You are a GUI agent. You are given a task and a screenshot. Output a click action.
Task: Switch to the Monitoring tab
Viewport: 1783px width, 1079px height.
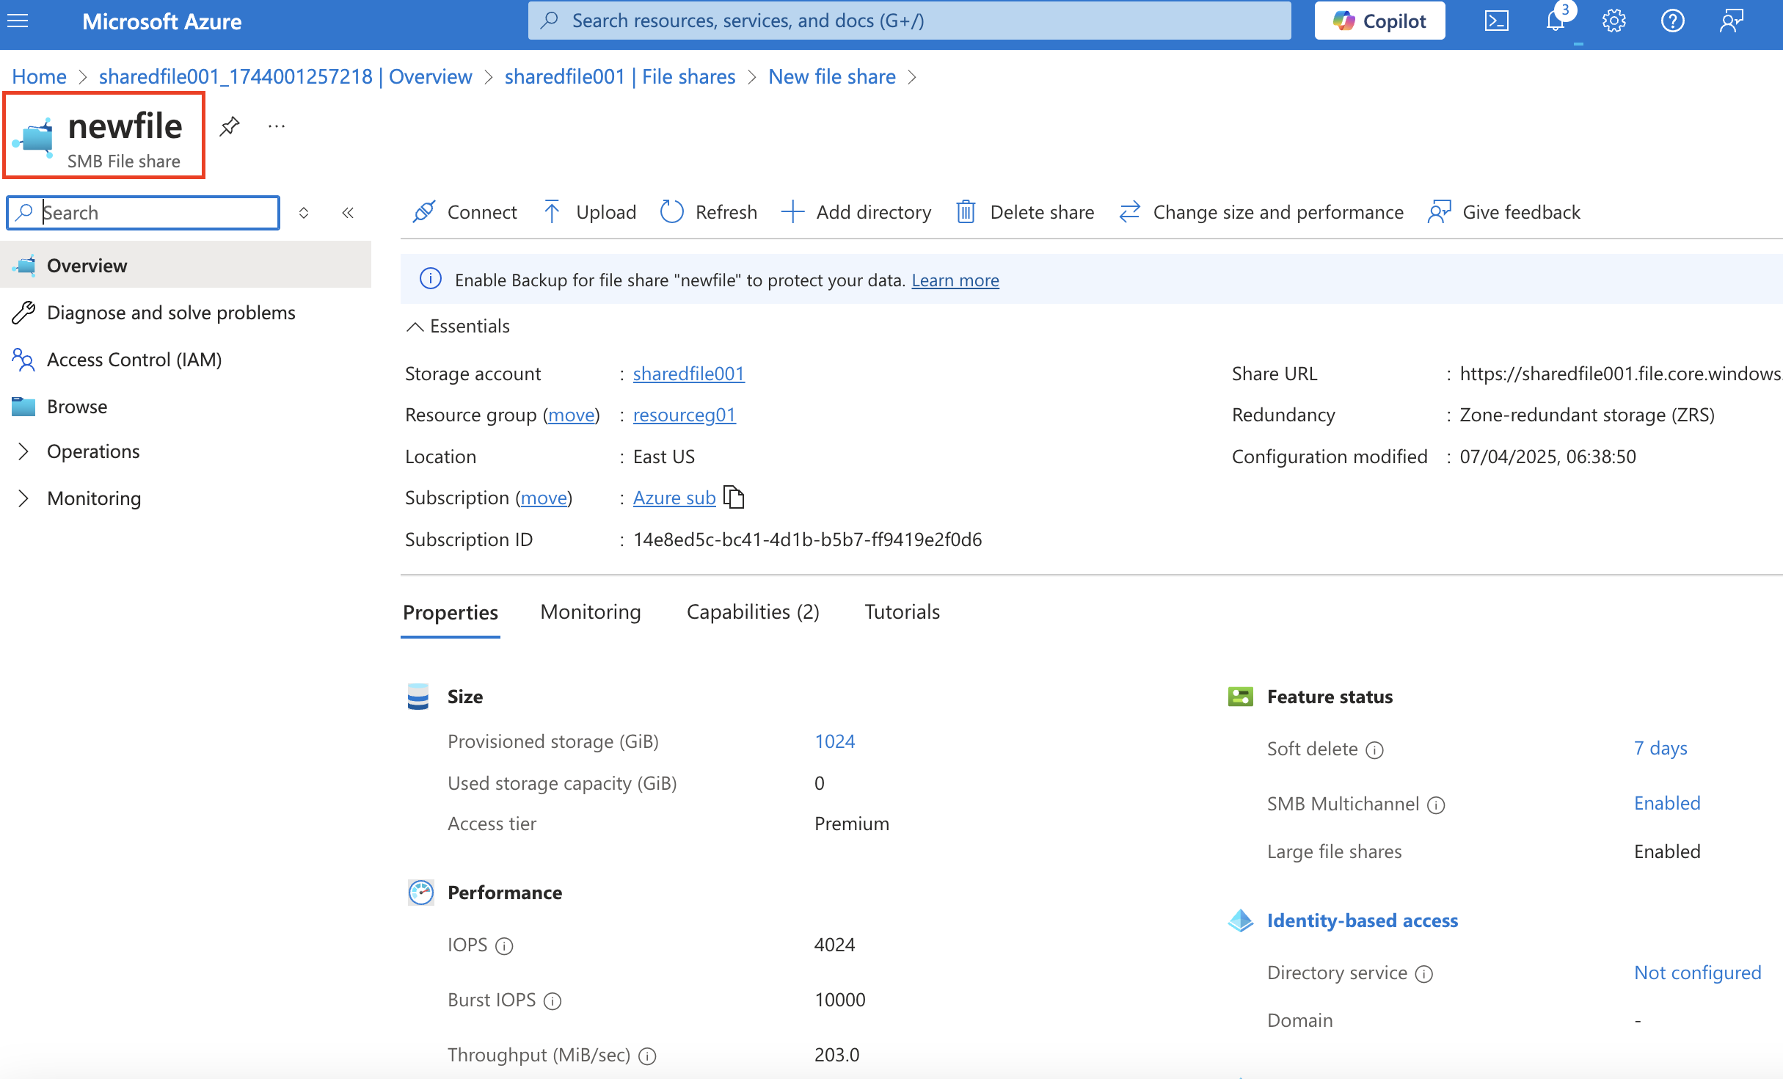(591, 612)
